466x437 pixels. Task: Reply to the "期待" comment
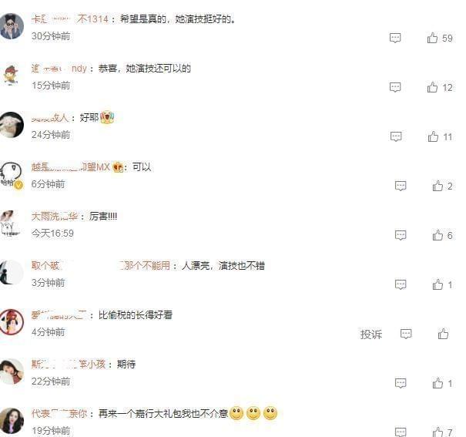point(401,383)
